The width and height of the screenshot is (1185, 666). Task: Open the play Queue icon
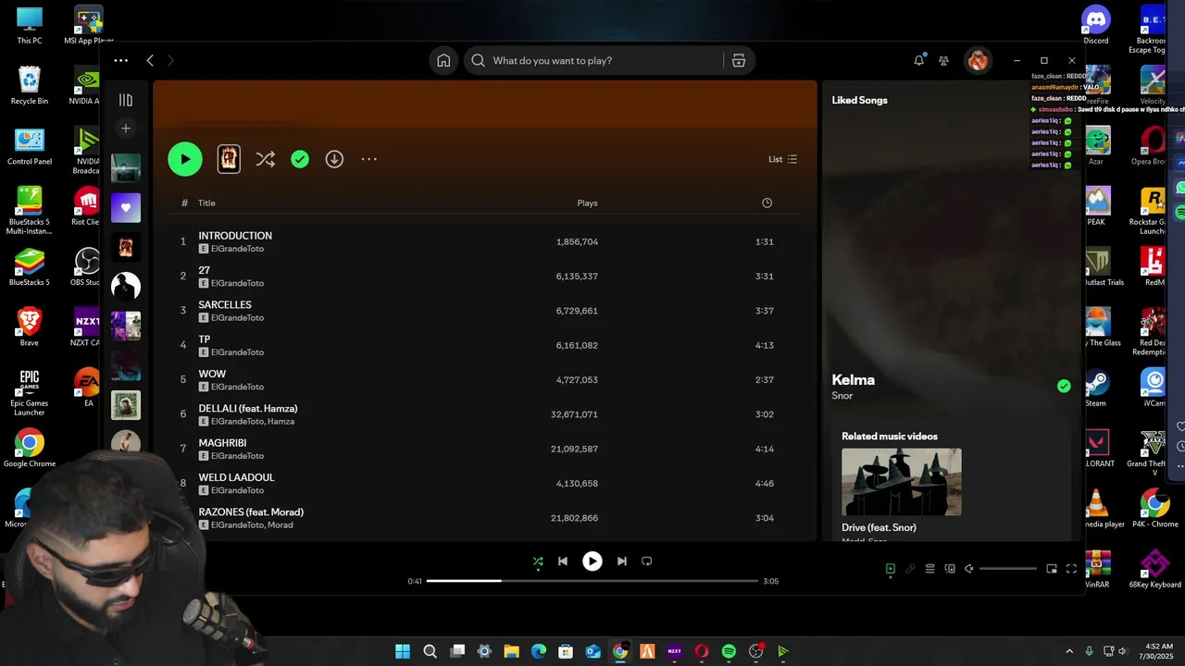930,569
